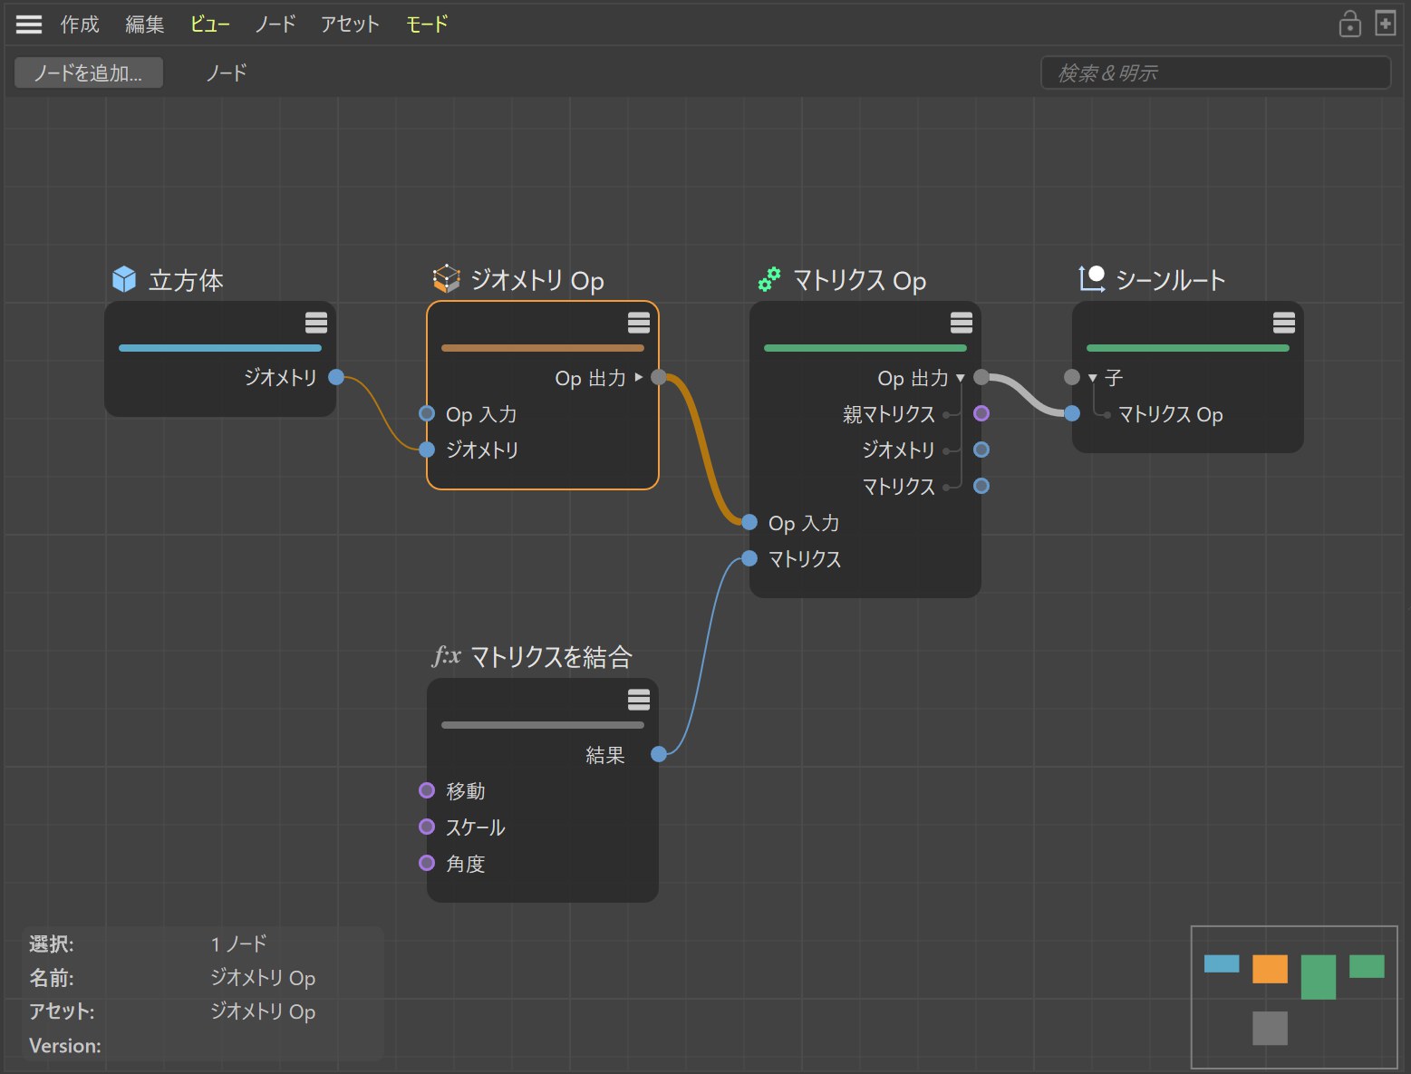Click the マトリクス Op node's Op 出力 port

pos(981,377)
